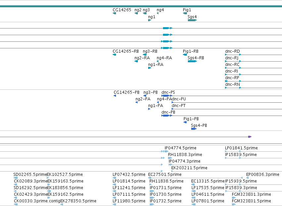The width and height of the screenshot is (282, 206).
Task: Select the ng2 gene feature
Action: (x=136, y=13)
